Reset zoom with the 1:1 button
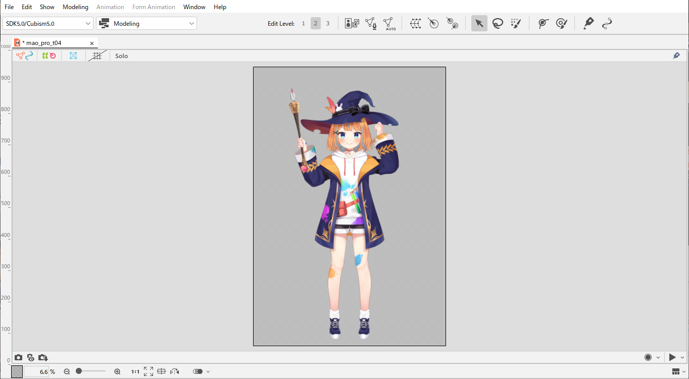The height and width of the screenshot is (379, 689). coord(135,371)
